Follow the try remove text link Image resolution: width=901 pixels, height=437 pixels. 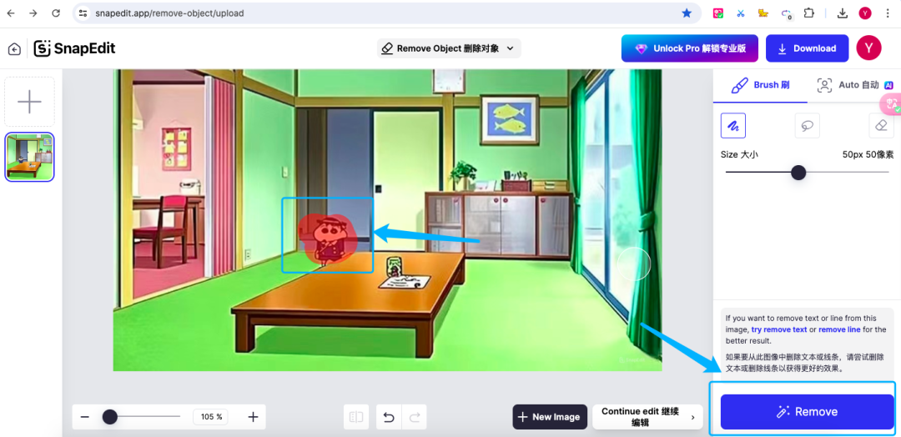tap(778, 329)
